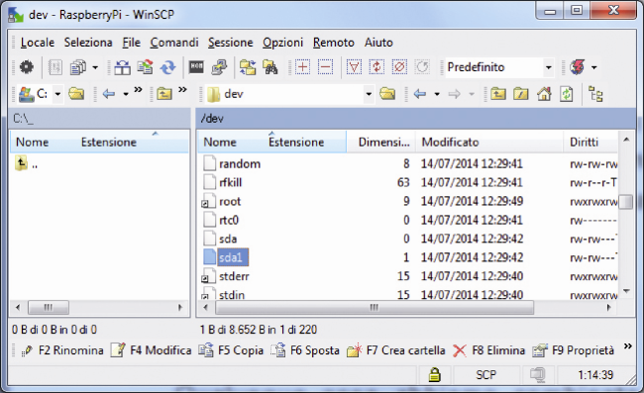
Task: Click the remote panel horizontal scrollbar
Action: [375, 307]
